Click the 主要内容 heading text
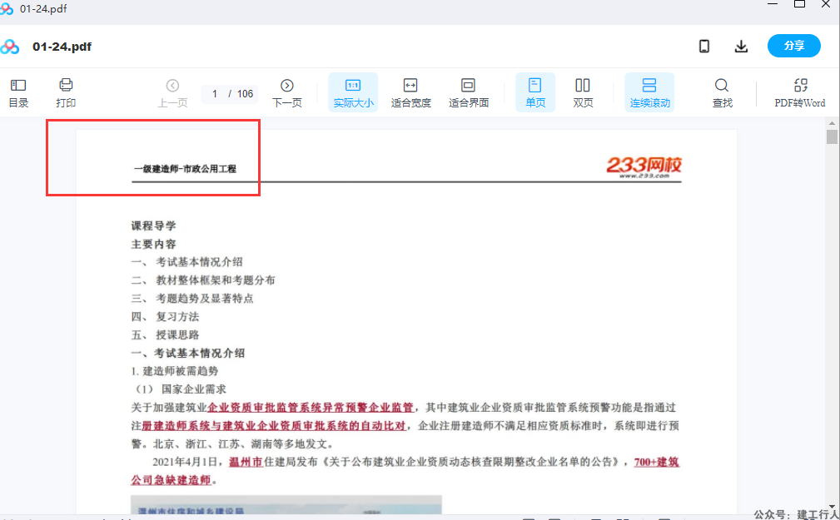This screenshot has width=840, height=520. click(154, 244)
